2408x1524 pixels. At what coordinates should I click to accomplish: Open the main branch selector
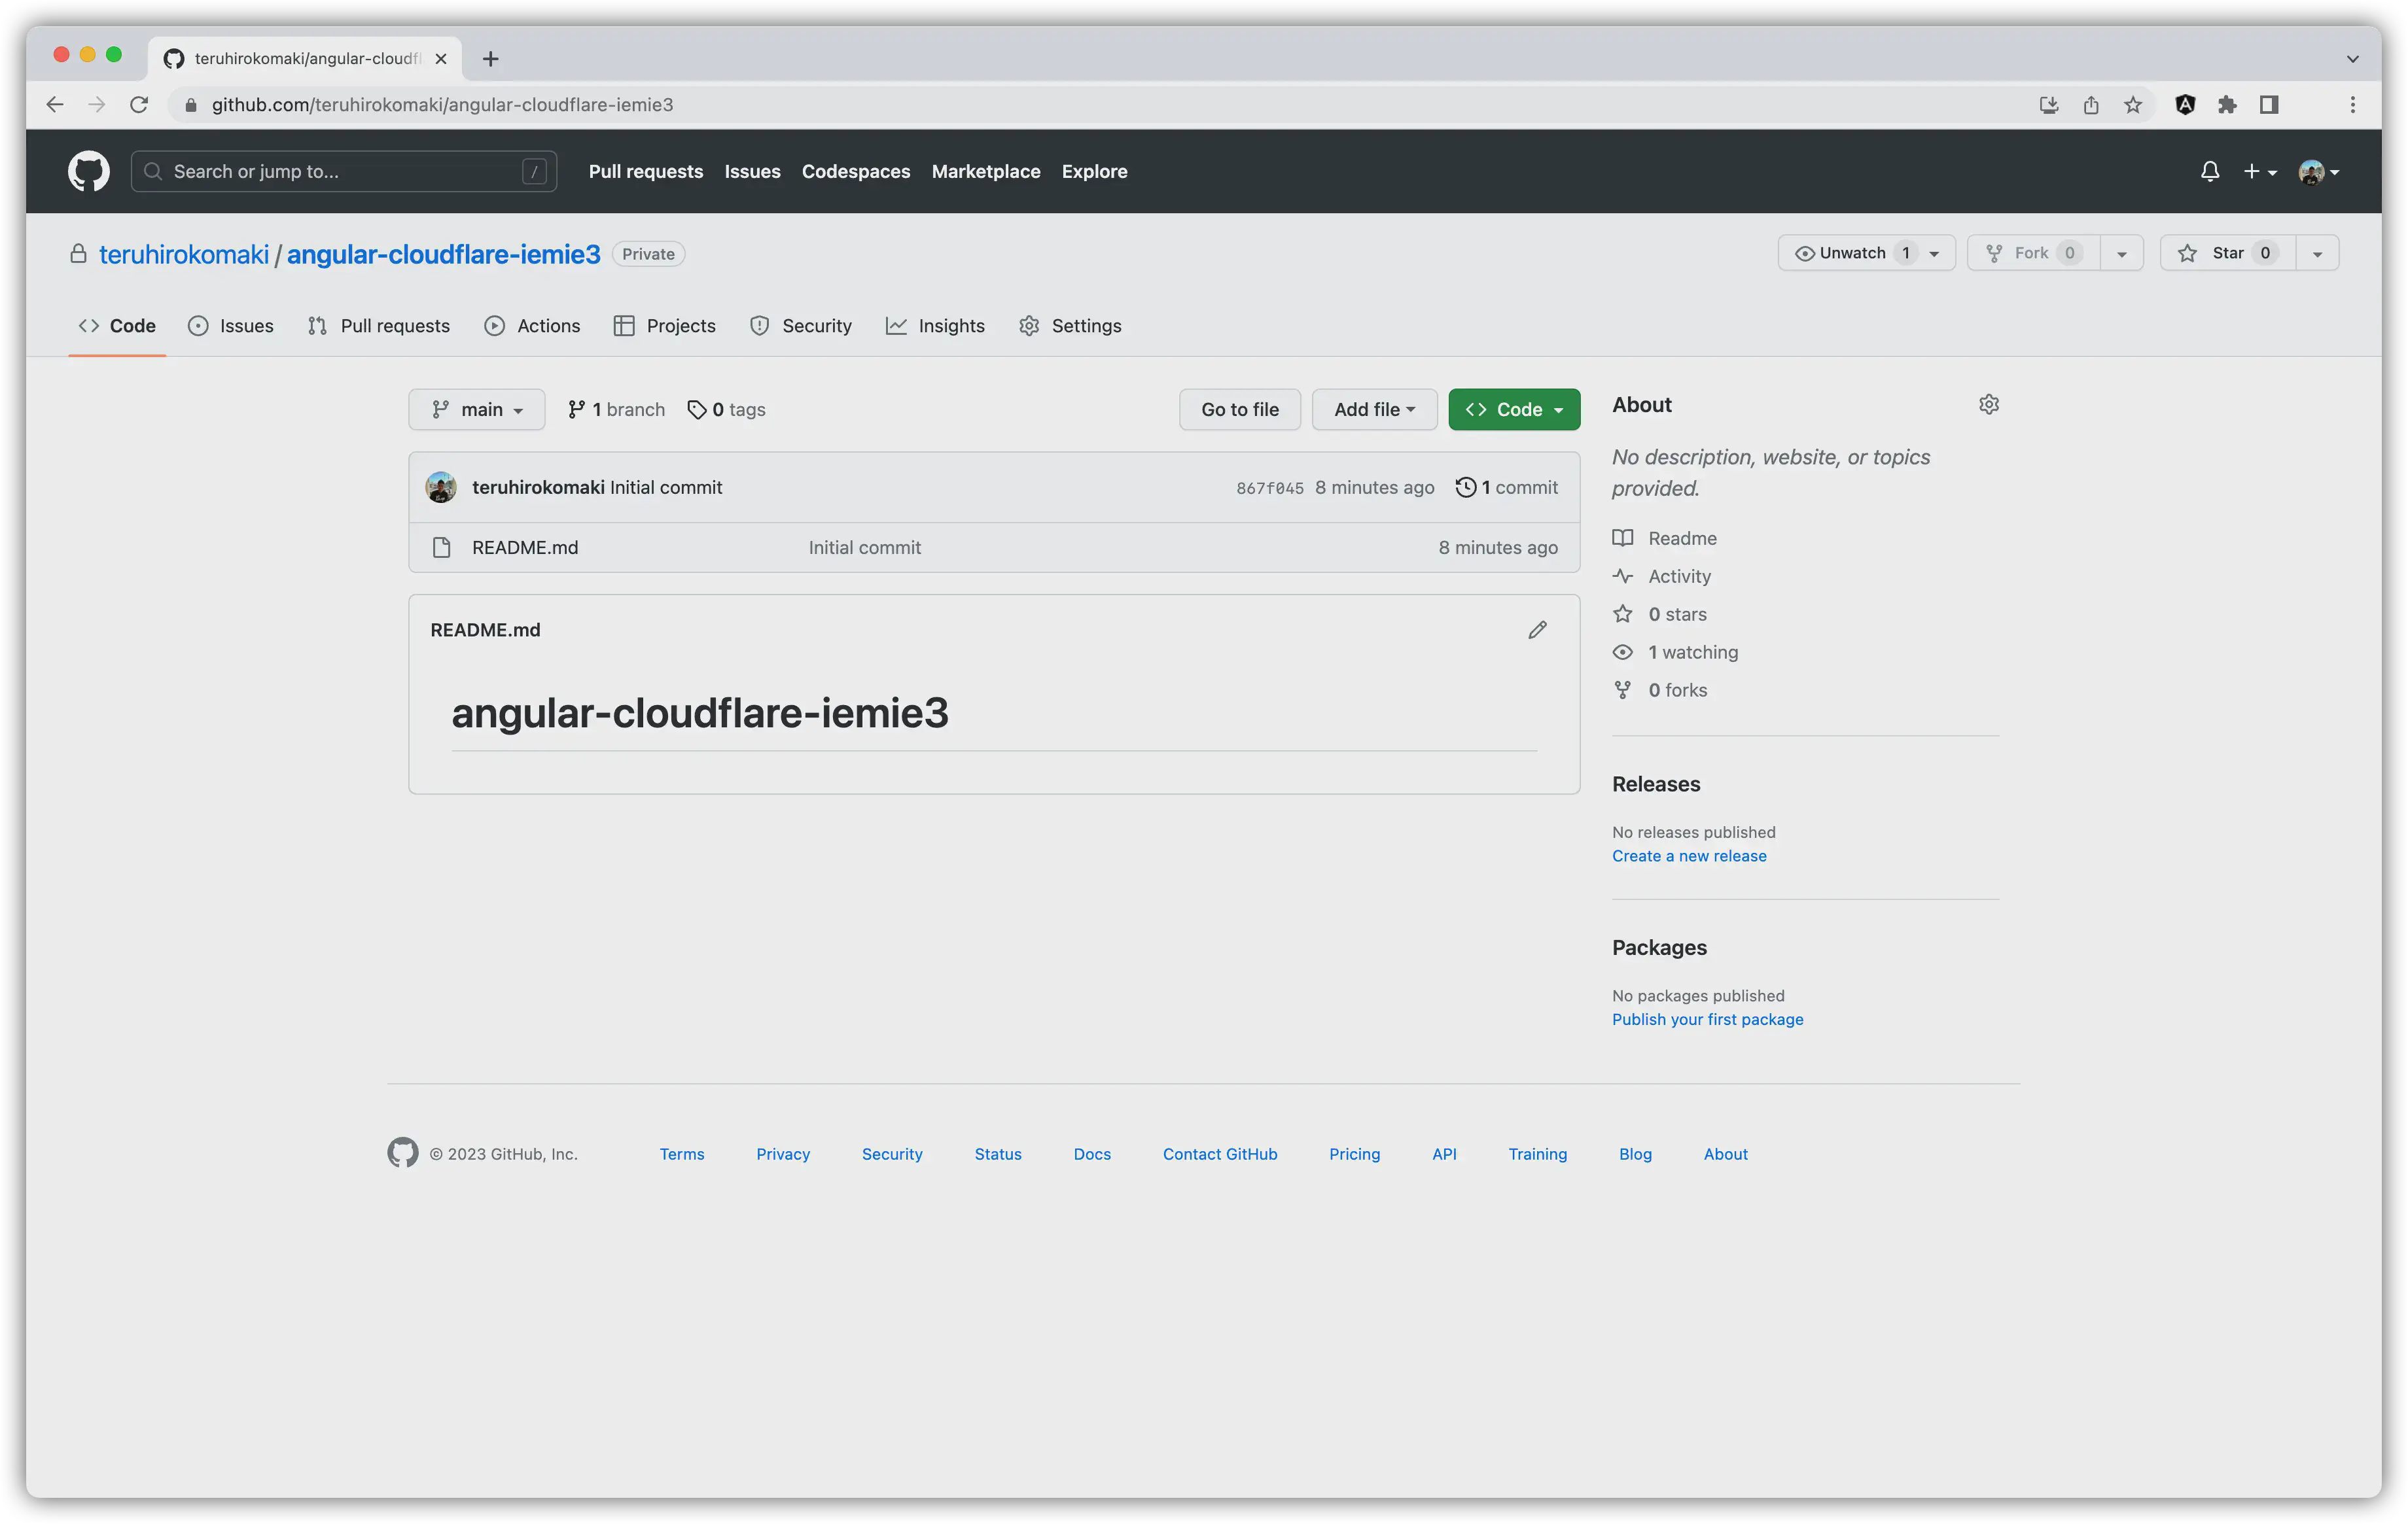[476, 409]
